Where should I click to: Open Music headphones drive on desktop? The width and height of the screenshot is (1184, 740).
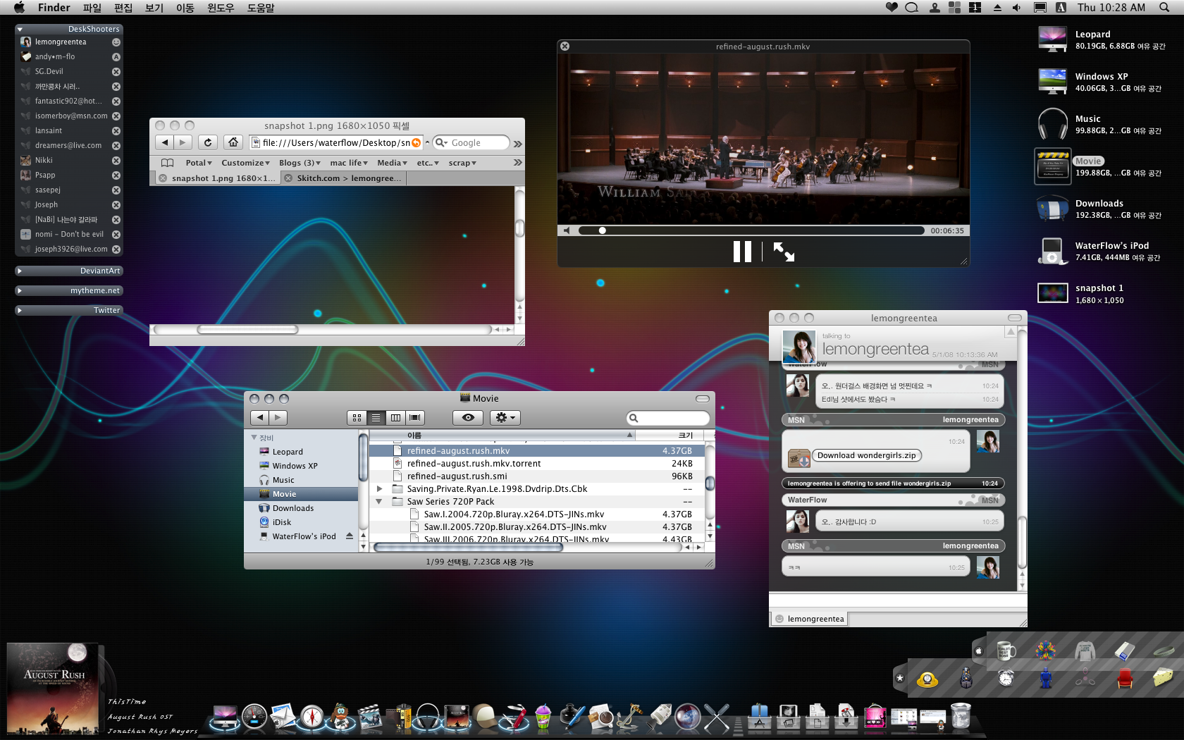1052,124
